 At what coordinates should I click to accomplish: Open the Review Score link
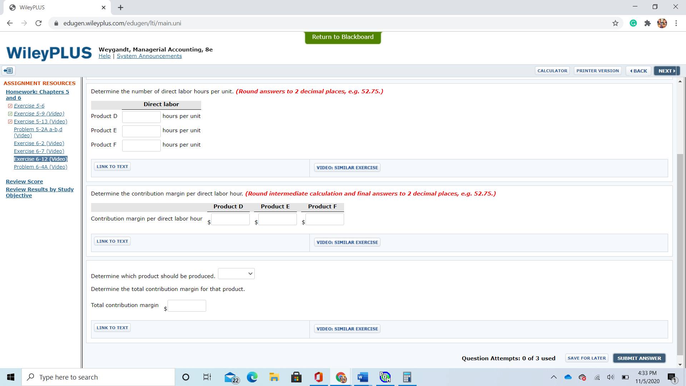(x=24, y=182)
